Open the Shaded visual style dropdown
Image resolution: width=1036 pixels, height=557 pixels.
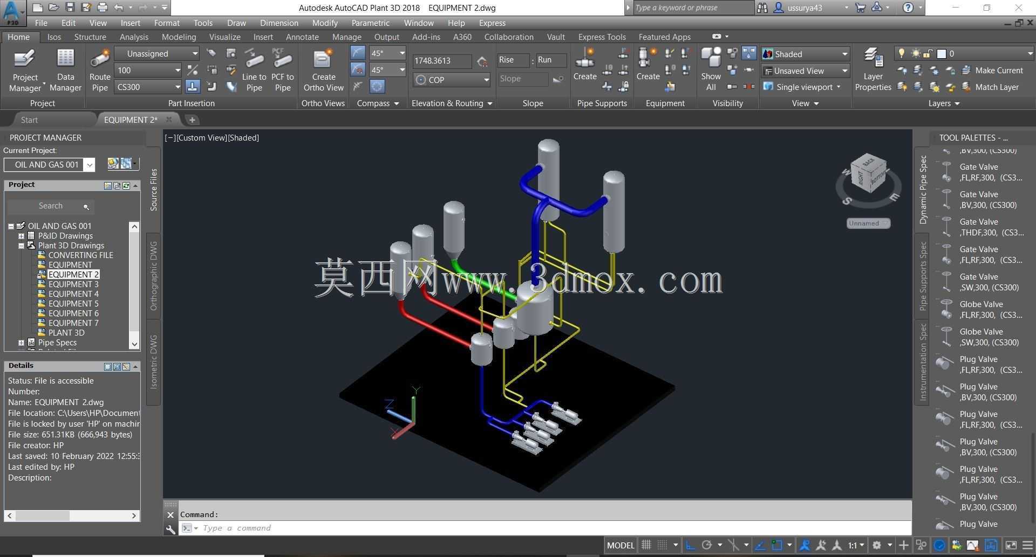(x=806, y=54)
